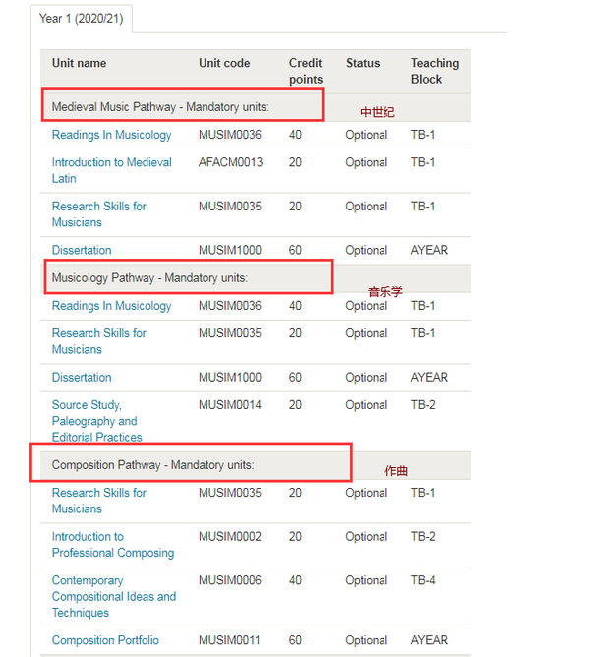Click MUSIM0036 code in Medieval Music Pathway section
Viewport: 590px width, 657px height.
pyautogui.click(x=230, y=135)
